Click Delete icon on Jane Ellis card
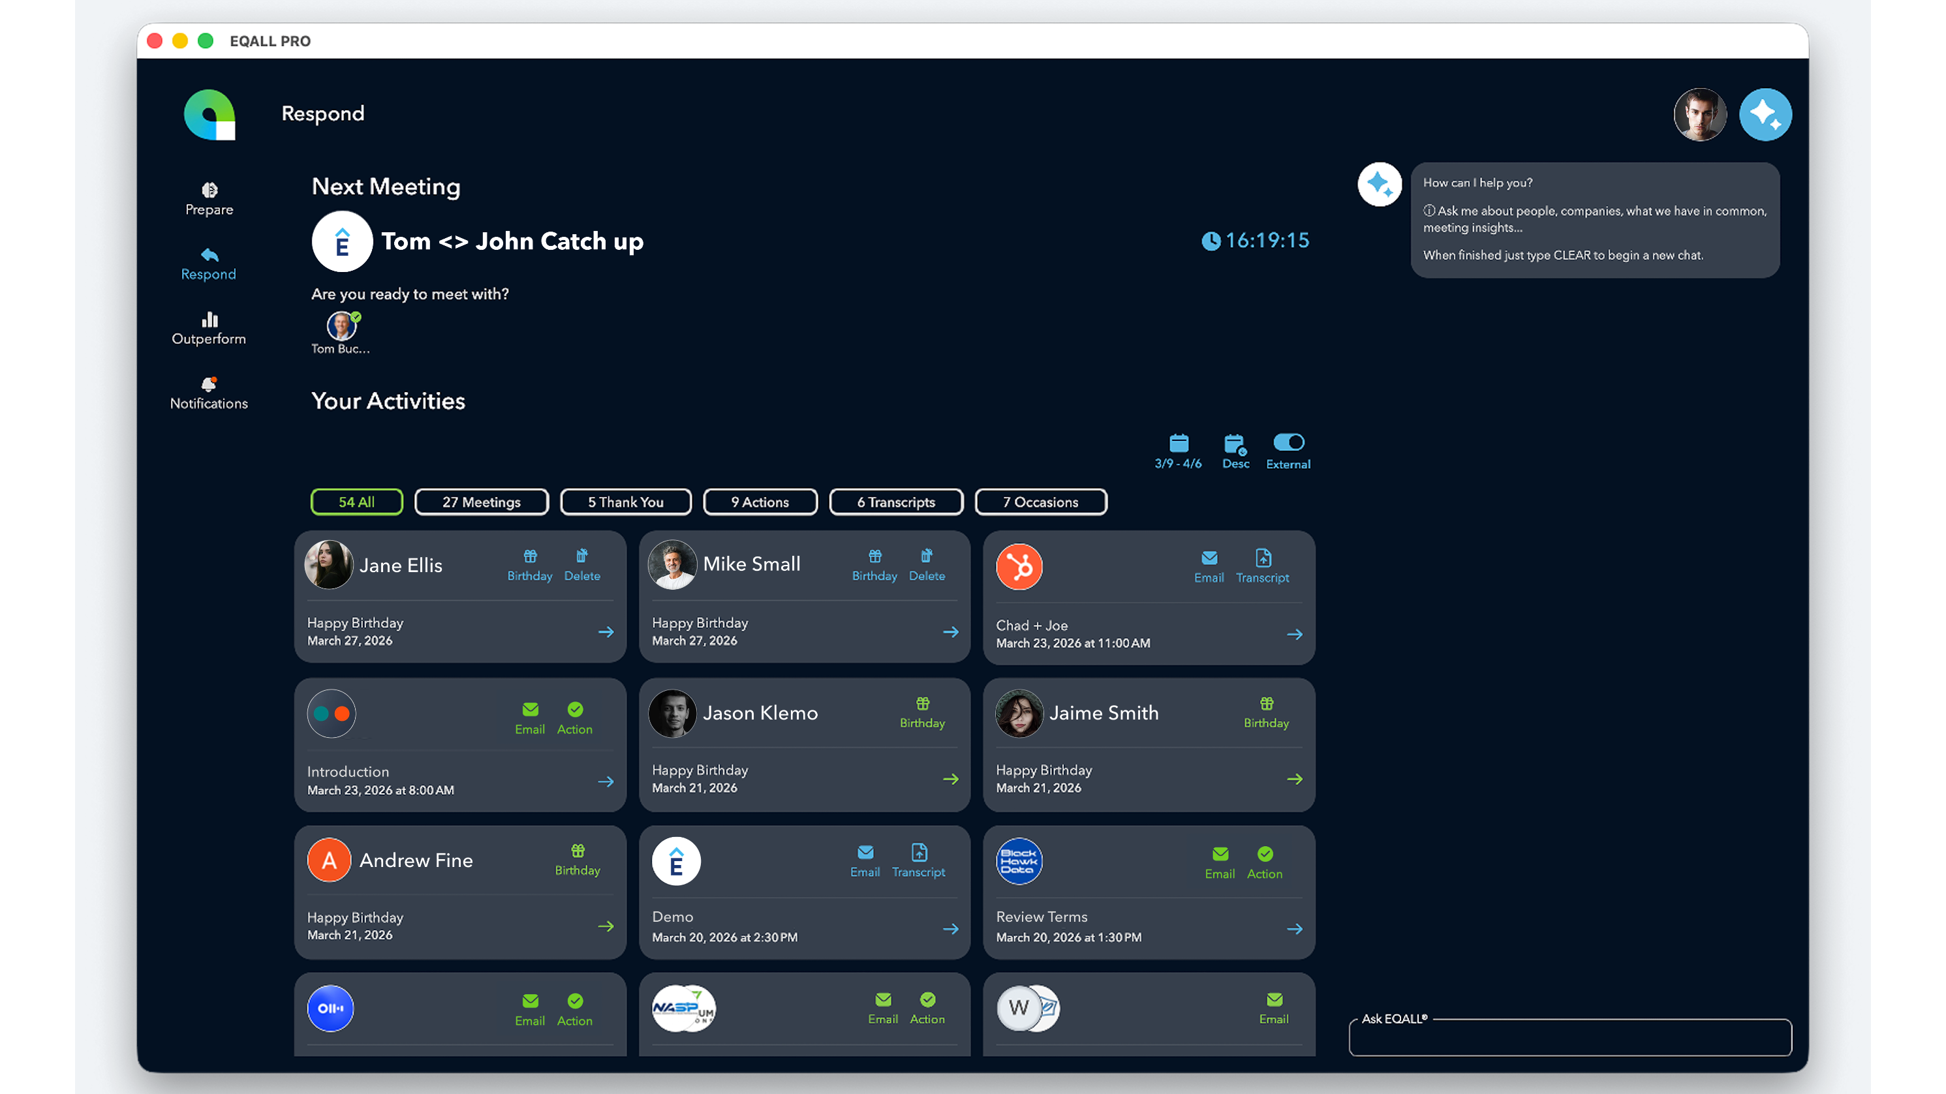 pyautogui.click(x=581, y=564)
